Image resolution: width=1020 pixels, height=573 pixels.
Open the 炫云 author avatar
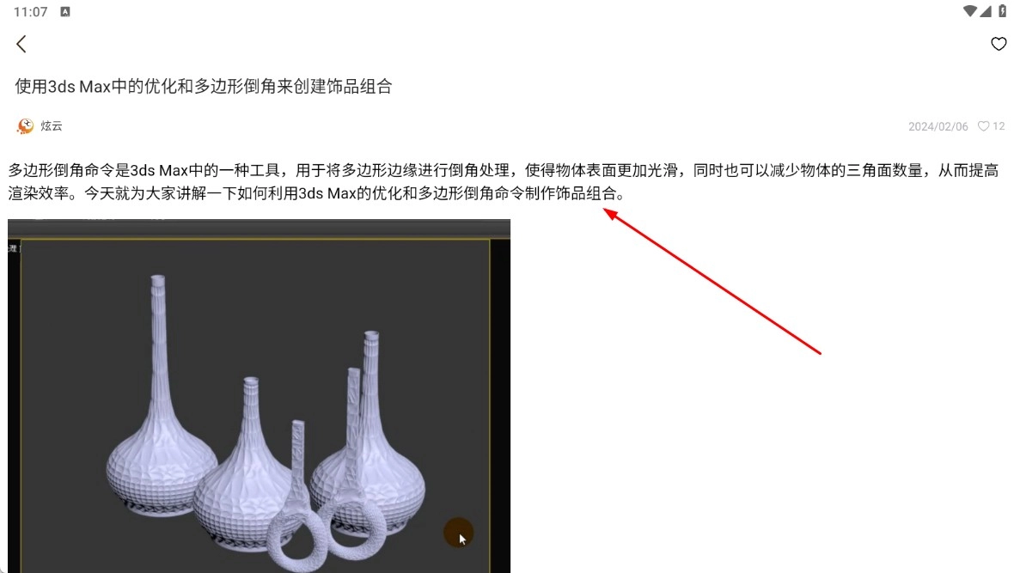pyautogui.click(x=26, y=126)
